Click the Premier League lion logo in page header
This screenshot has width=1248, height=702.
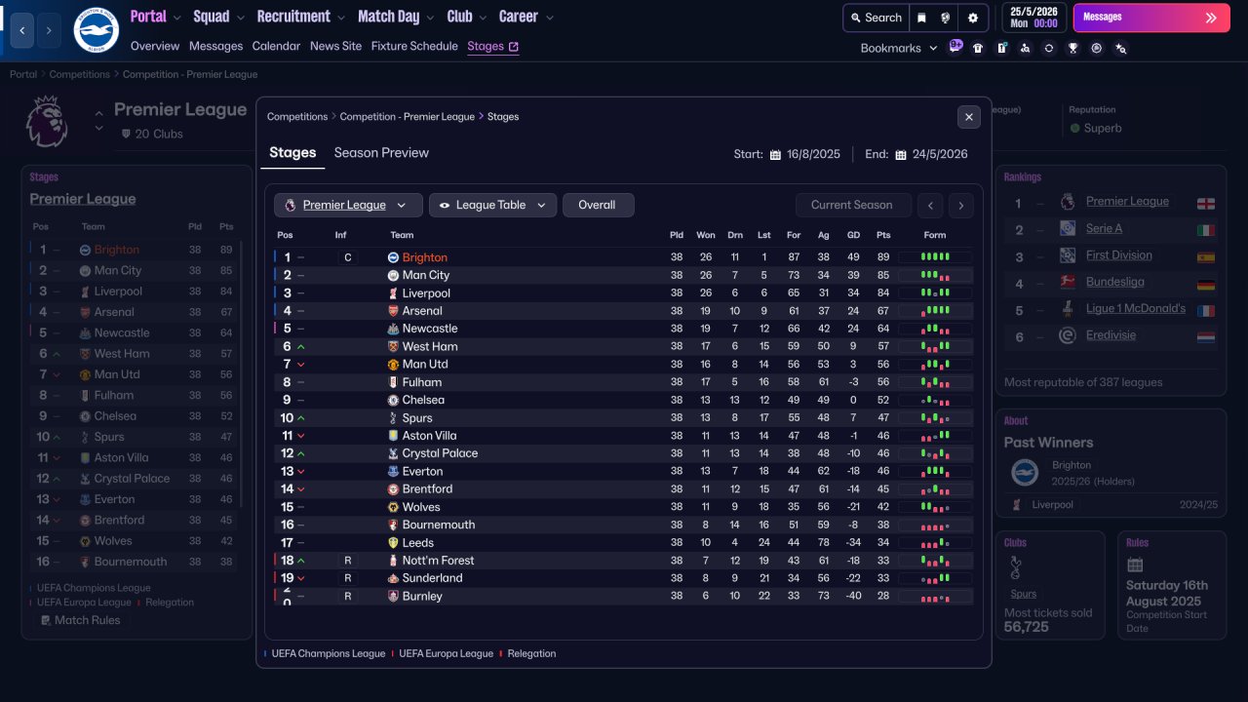46,121
